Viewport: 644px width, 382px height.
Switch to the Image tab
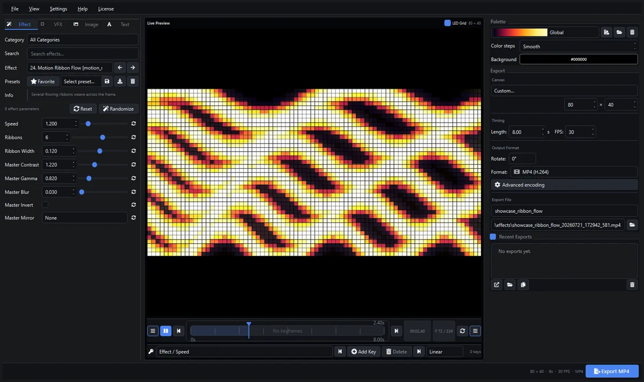coord(86,24)
